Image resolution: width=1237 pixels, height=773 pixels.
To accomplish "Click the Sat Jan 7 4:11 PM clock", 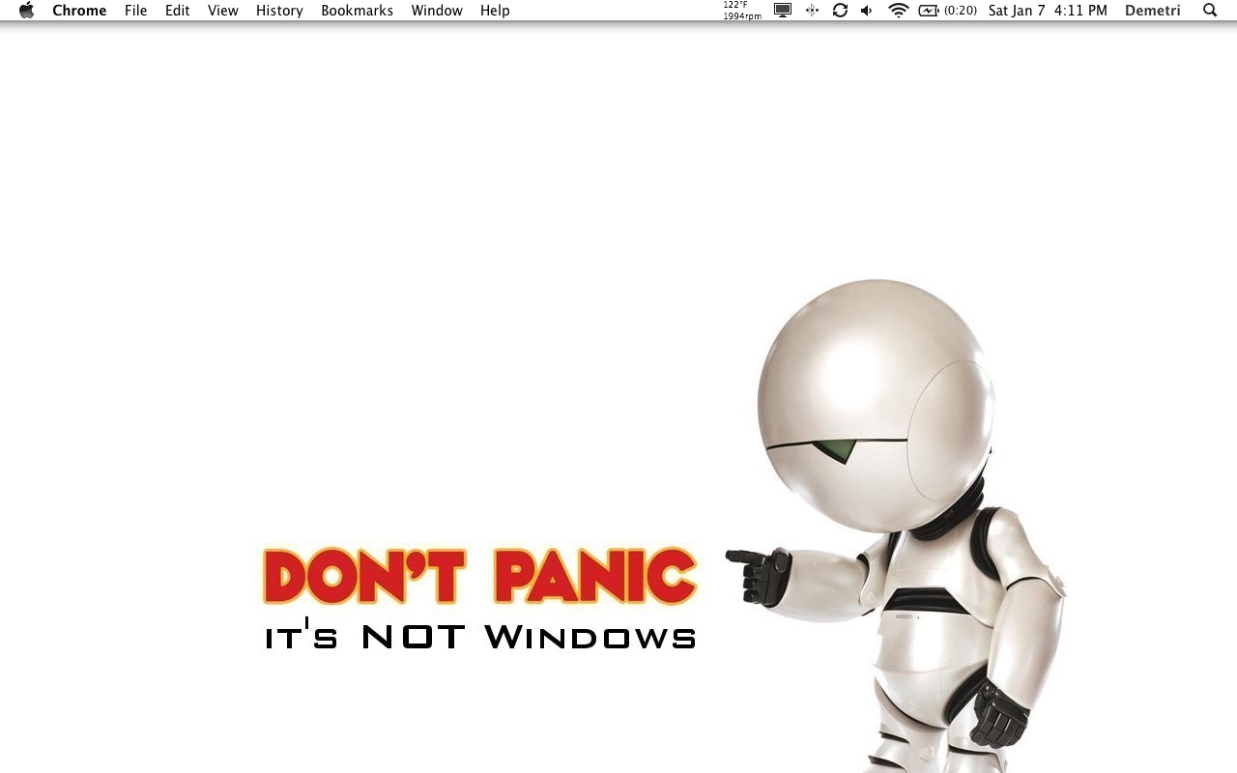I will [x=1048, y=11].
